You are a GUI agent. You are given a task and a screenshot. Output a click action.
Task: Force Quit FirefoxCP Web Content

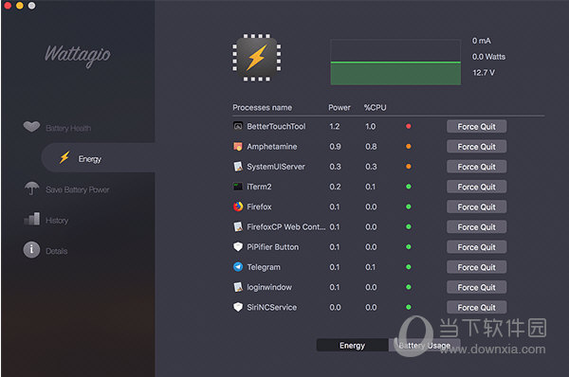point(476,227)
